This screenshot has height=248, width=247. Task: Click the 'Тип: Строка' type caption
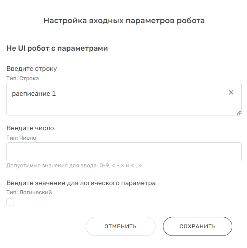pos(23,78)
